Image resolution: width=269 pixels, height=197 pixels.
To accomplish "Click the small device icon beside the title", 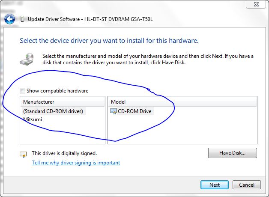I will coord(22,19).
